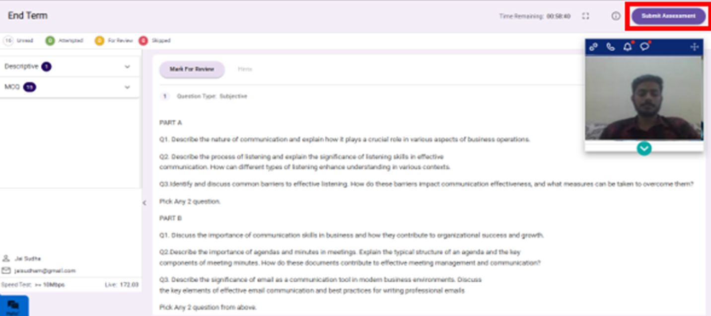This screenshot has height=316, width=711.
Task: Open the blue Help chat widget
Action: pos(14,306)
